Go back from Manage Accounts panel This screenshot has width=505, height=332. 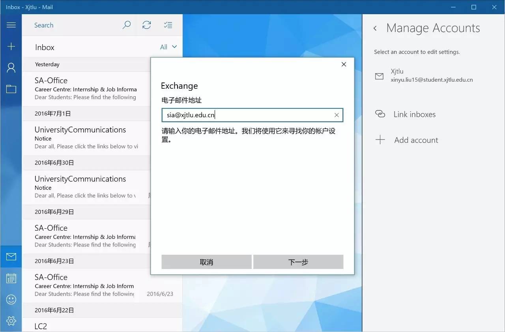375,28
